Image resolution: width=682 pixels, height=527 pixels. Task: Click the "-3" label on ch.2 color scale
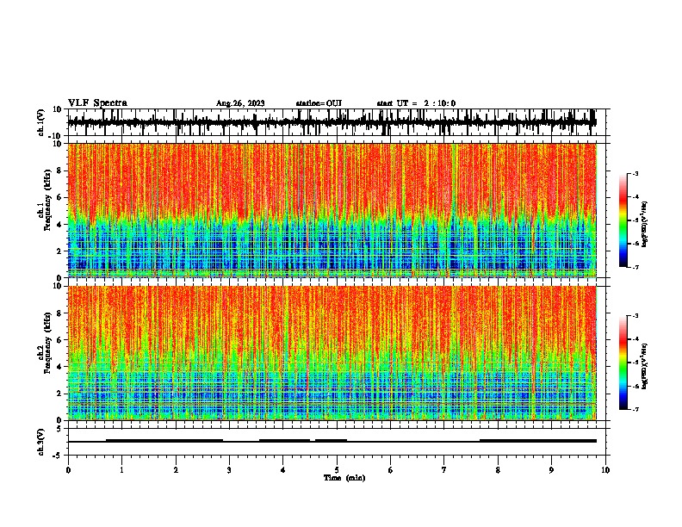635,316
